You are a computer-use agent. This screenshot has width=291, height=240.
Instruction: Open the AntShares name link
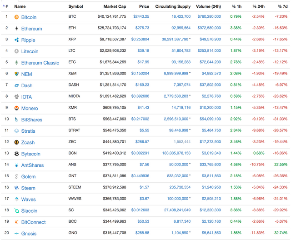pos(32,165)
